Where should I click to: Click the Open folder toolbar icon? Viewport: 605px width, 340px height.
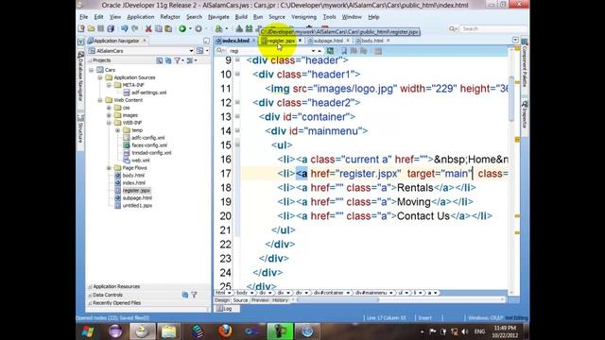click(x=91, y=28)
